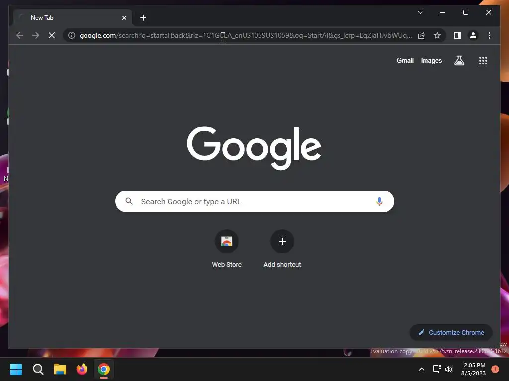Open Windows taskbar search
The width and height of the screenshot is (509, 381).
pos(38,369)
